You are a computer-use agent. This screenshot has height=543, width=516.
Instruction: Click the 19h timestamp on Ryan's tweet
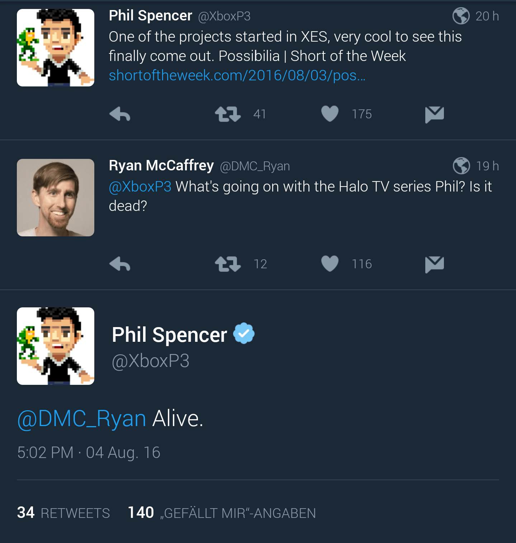click(488, 166)
